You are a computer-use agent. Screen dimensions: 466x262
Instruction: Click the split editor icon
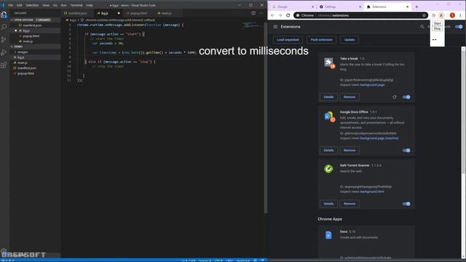pyautogui.click(x=253, y=13)
